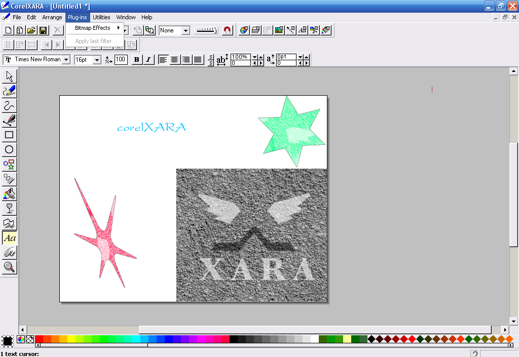
Task: Open the None quality dropdown
Action: 186,31
